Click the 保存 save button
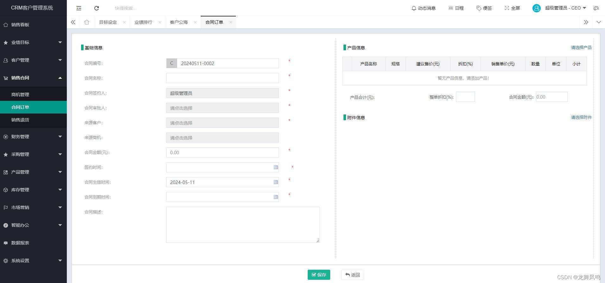This screenshot has width=605, height=283. pos(319,275)
